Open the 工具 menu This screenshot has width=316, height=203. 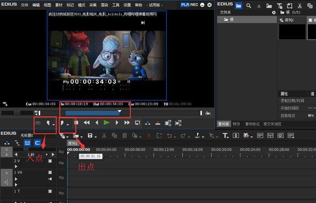click(x=116, y=5)
